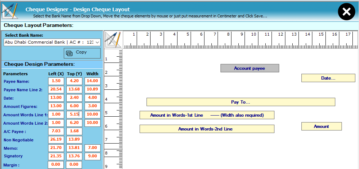Click the Non Negotiable label
The width and height of the screenshot is (359, 169).
coord(19,140)
